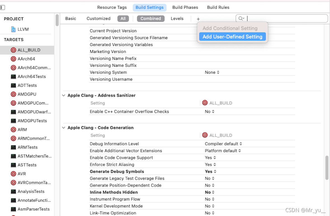330x216 pixels.
Task: Toggle the sidebar panel icon
Action: pos(3,7)
